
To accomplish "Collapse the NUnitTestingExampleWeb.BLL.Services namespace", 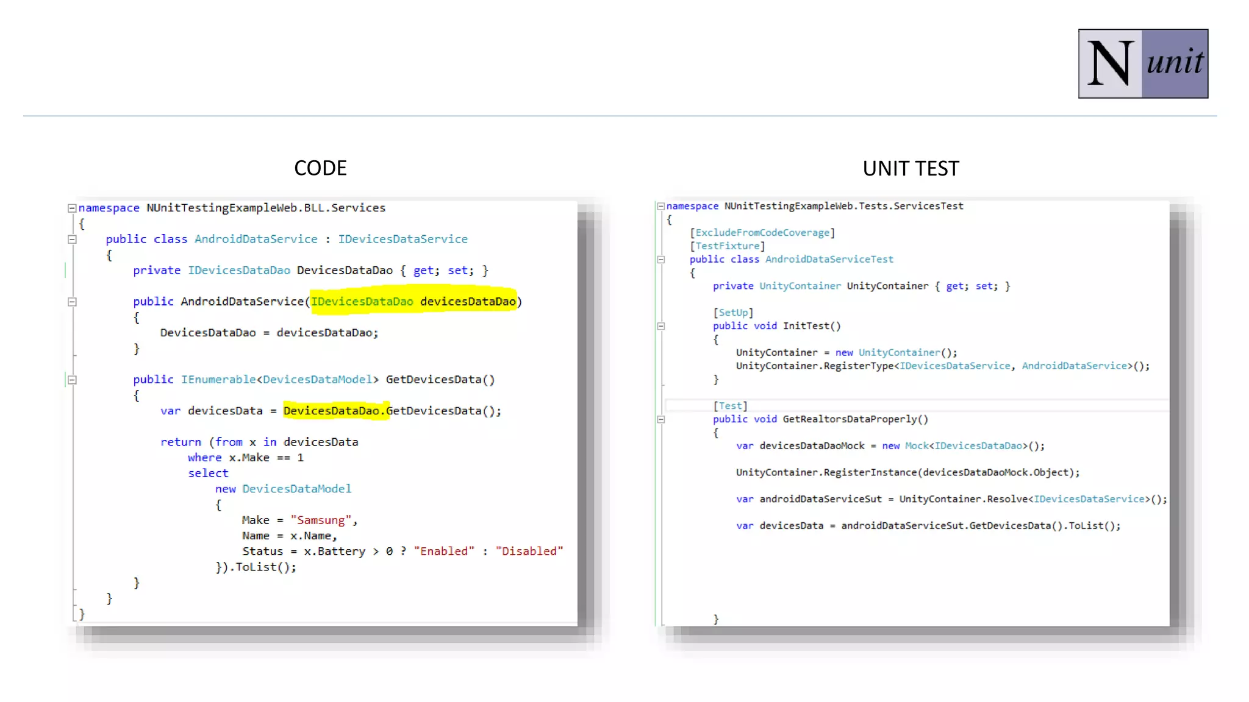I will (x=72, y=208).
